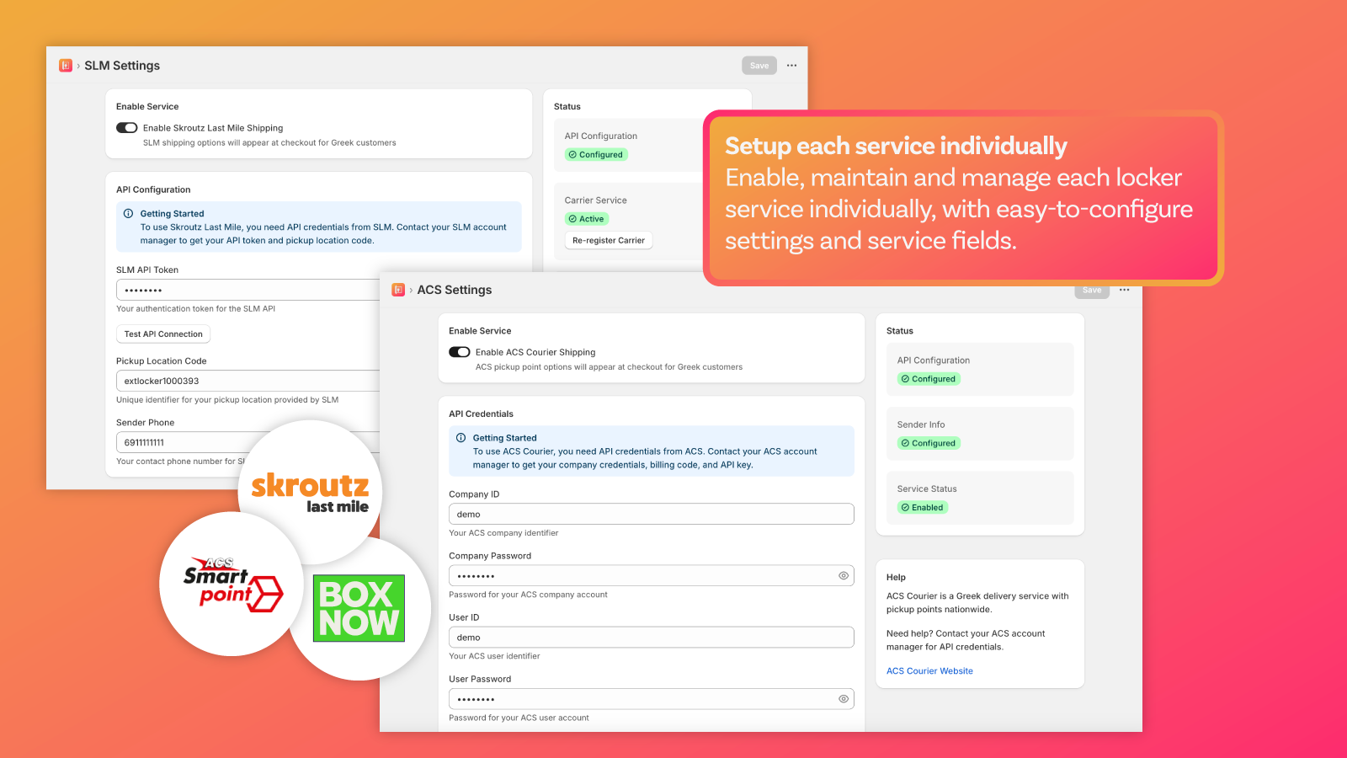Click the SLM API Token field
Screen dimensions: 1347x758
[248, 290]
